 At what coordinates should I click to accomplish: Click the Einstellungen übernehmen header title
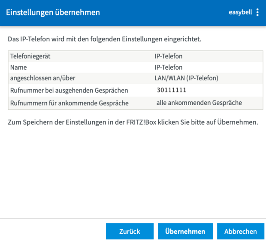53,12
